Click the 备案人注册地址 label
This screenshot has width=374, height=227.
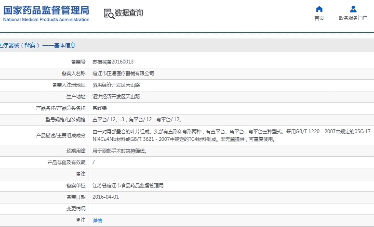(x=69, y=85)
